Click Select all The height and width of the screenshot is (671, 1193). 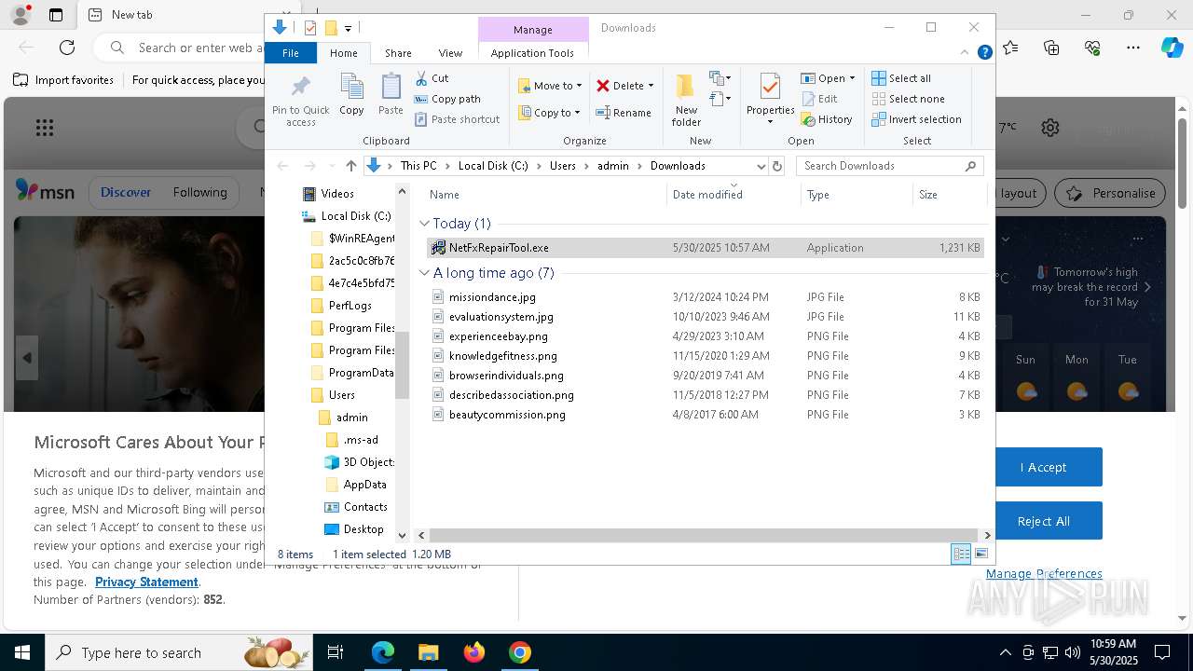point(901,78)
